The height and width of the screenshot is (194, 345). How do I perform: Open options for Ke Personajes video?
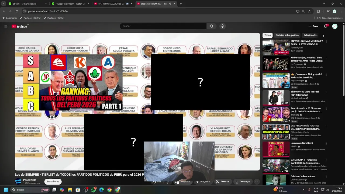pos(326,58)
